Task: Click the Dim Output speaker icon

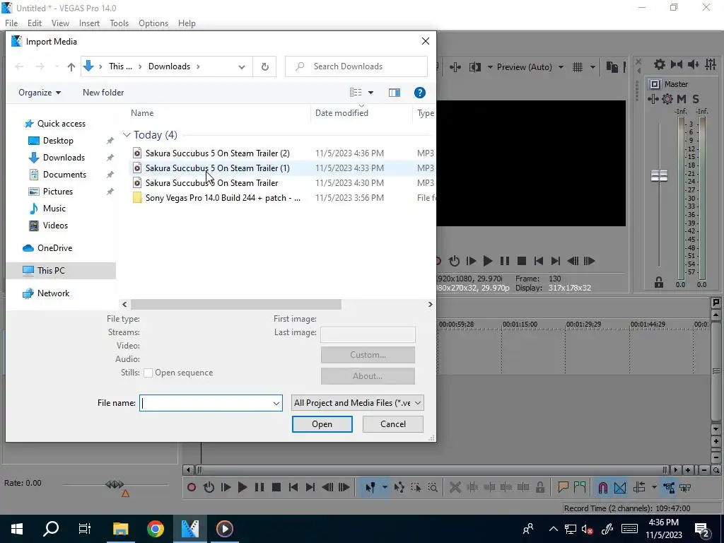Action: (694, 64)
